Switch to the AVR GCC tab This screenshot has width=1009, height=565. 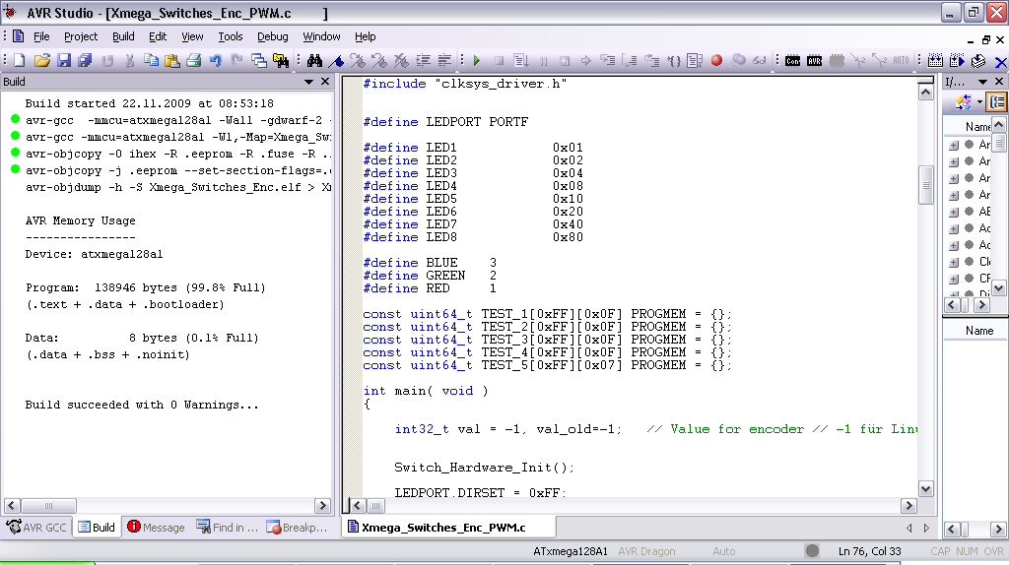coord(36,527)
